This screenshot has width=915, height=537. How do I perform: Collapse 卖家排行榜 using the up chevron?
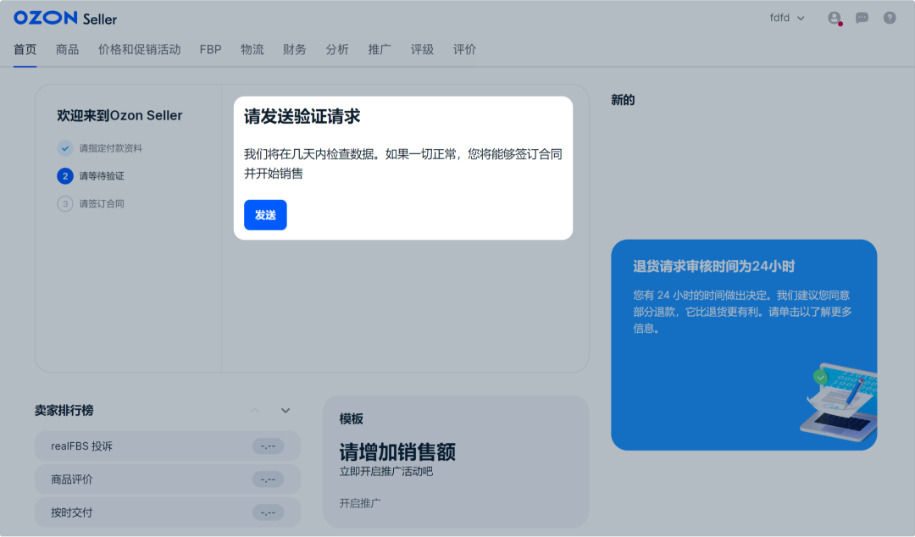[x=255, y=410]
